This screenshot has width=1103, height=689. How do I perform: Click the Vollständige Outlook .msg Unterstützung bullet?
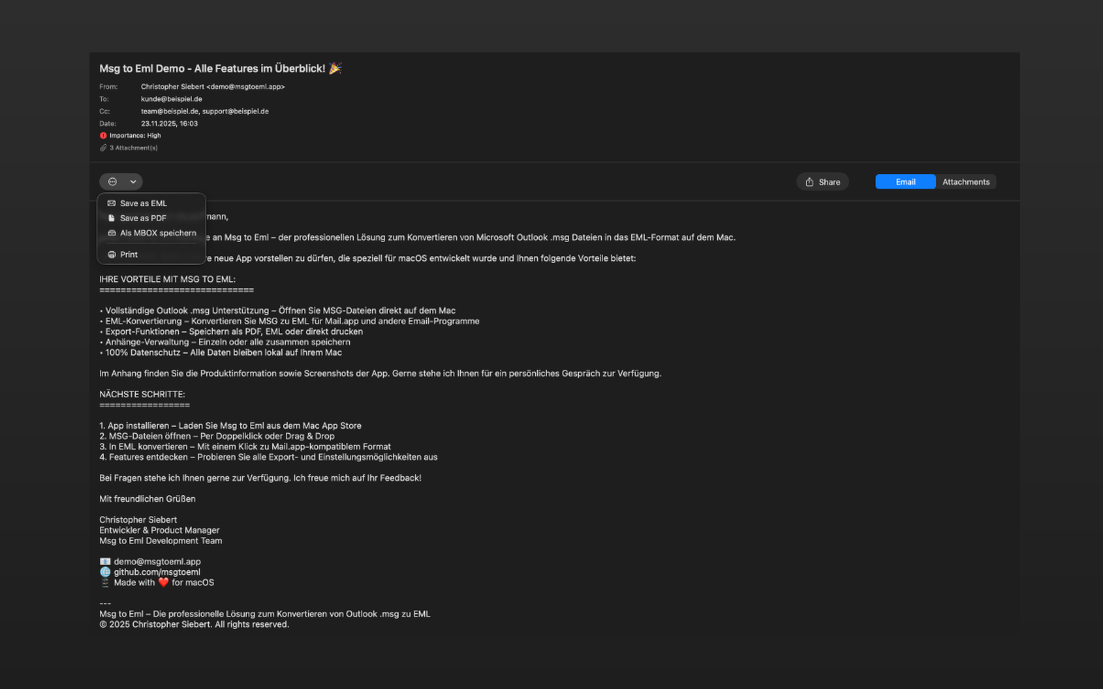click(278, 311)
